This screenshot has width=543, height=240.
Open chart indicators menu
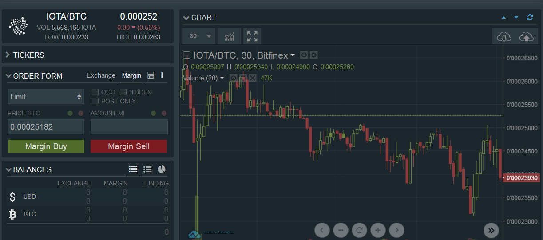click(230, 36)
